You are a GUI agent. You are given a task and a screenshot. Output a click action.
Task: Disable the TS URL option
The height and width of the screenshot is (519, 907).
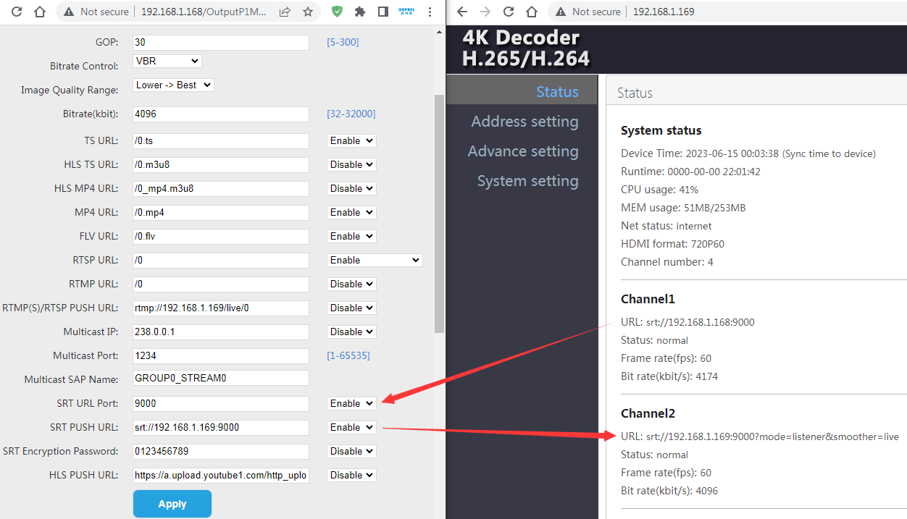(x=351, y=140)
